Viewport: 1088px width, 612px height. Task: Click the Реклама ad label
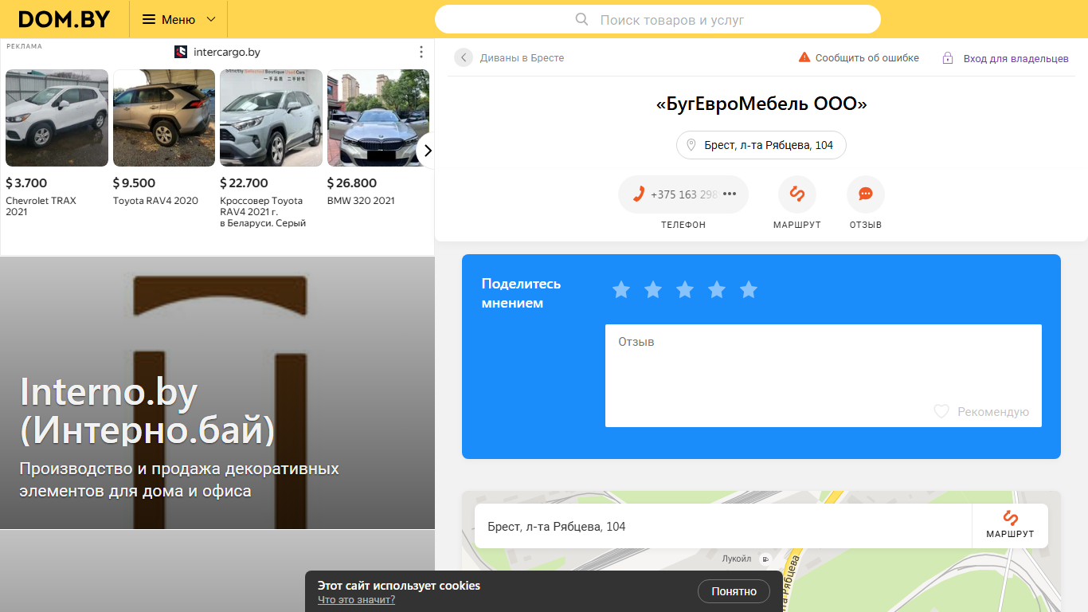(x=24, y=46)
